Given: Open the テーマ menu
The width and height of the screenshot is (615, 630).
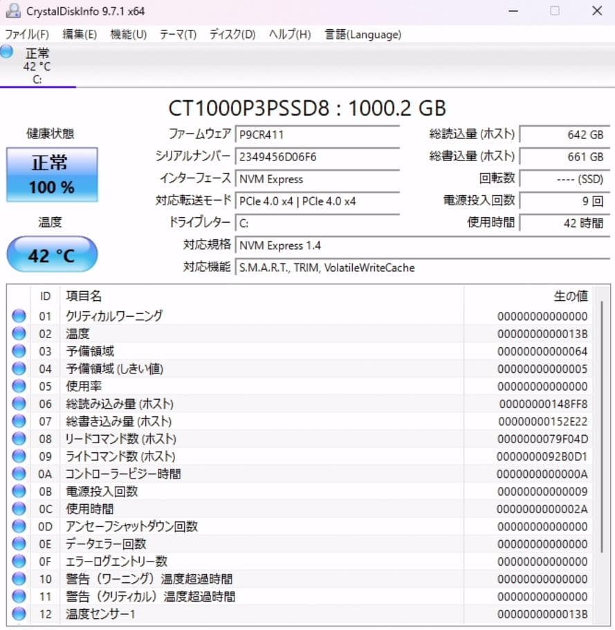Looking at the screenshot, I should (177, 34).
